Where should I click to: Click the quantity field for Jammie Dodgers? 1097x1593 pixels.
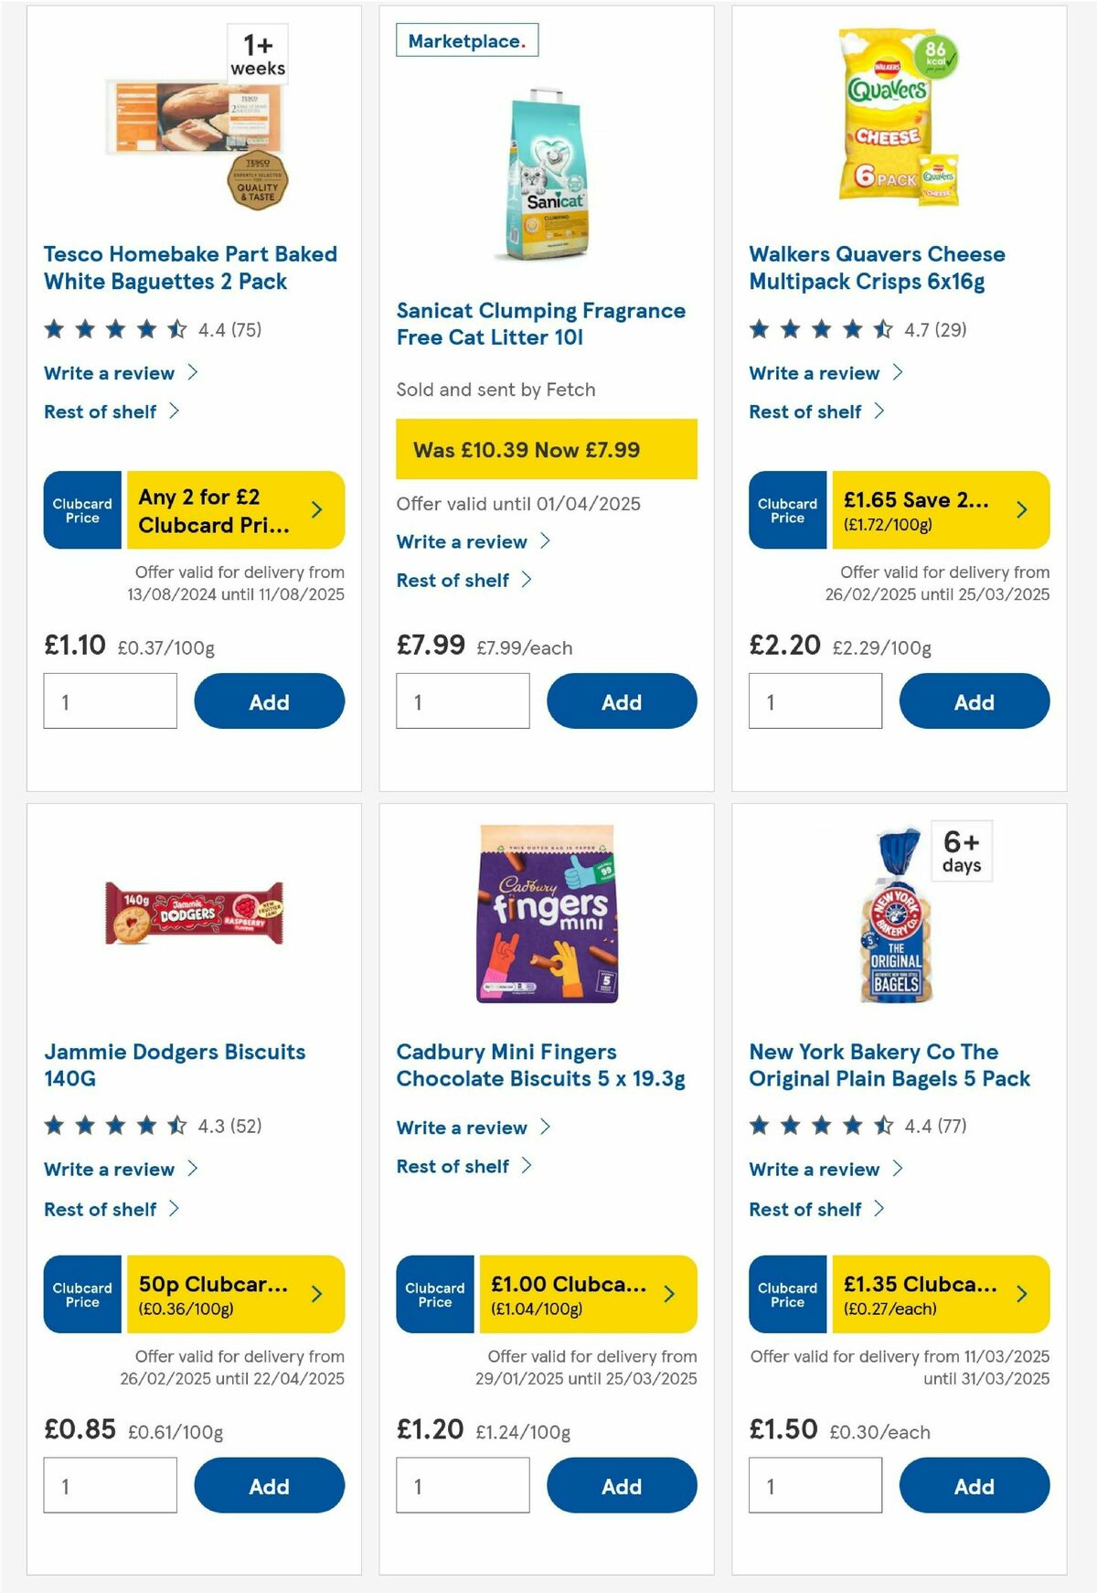click(x=110, y=1485)
